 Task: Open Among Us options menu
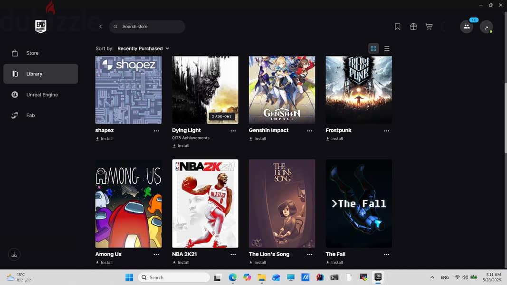pos(156,255)
